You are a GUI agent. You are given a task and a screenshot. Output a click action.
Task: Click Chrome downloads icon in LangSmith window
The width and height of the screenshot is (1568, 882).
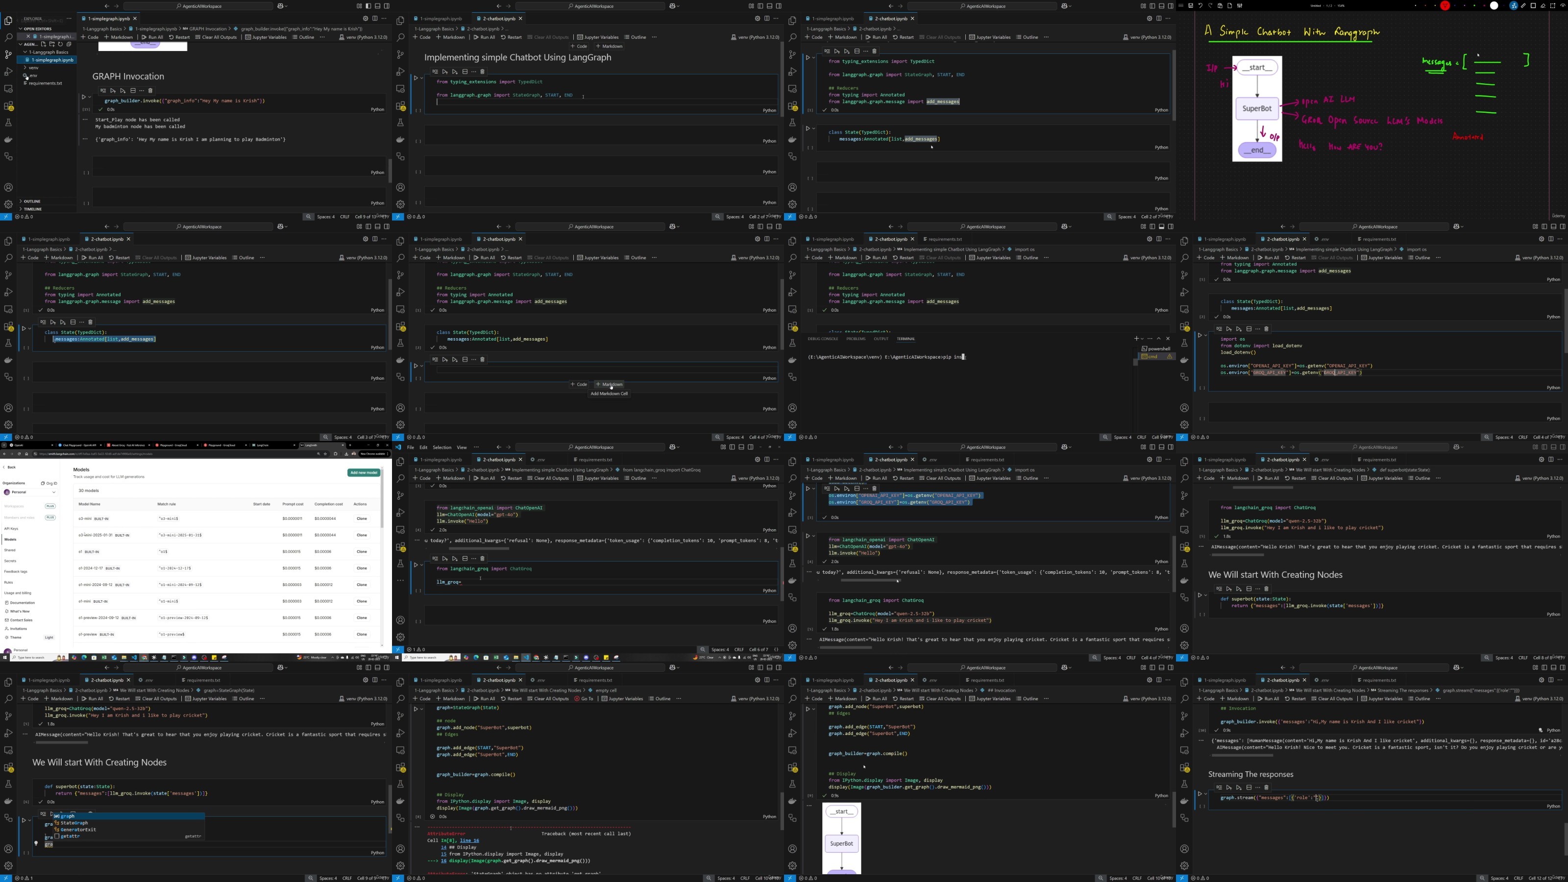pos(347,454)
